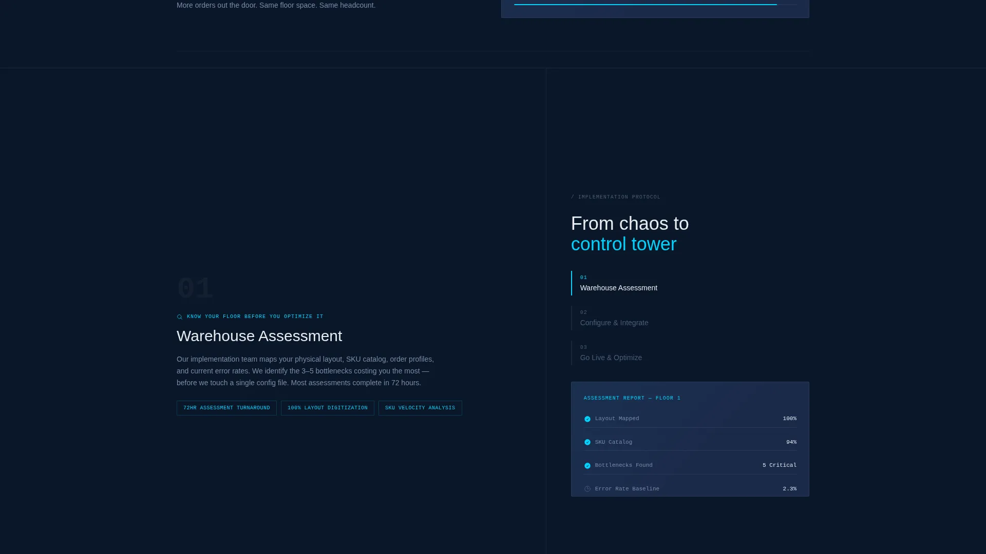Click the Error Rate Baseline label
Image resolution: width=986 pixels, height=554 pixels.
tap(627, 489)
